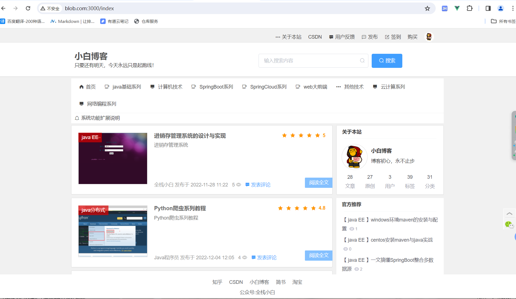The width and height of the screenshot is (516, 299).
Task: Click the fifth rating star of 进销存 article
Action: [x=318, y=135]
